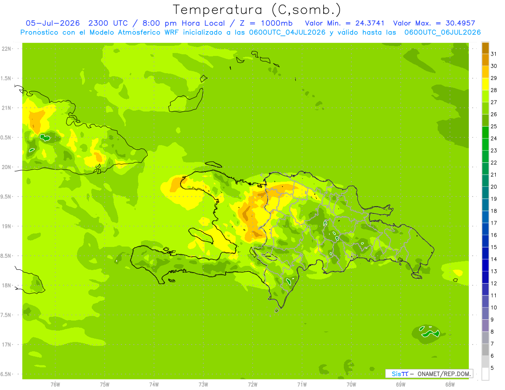505x390 pixels.
Task: Click the swatch between 27 and 28
Action: pyautogui.click(x=485, y=96)
